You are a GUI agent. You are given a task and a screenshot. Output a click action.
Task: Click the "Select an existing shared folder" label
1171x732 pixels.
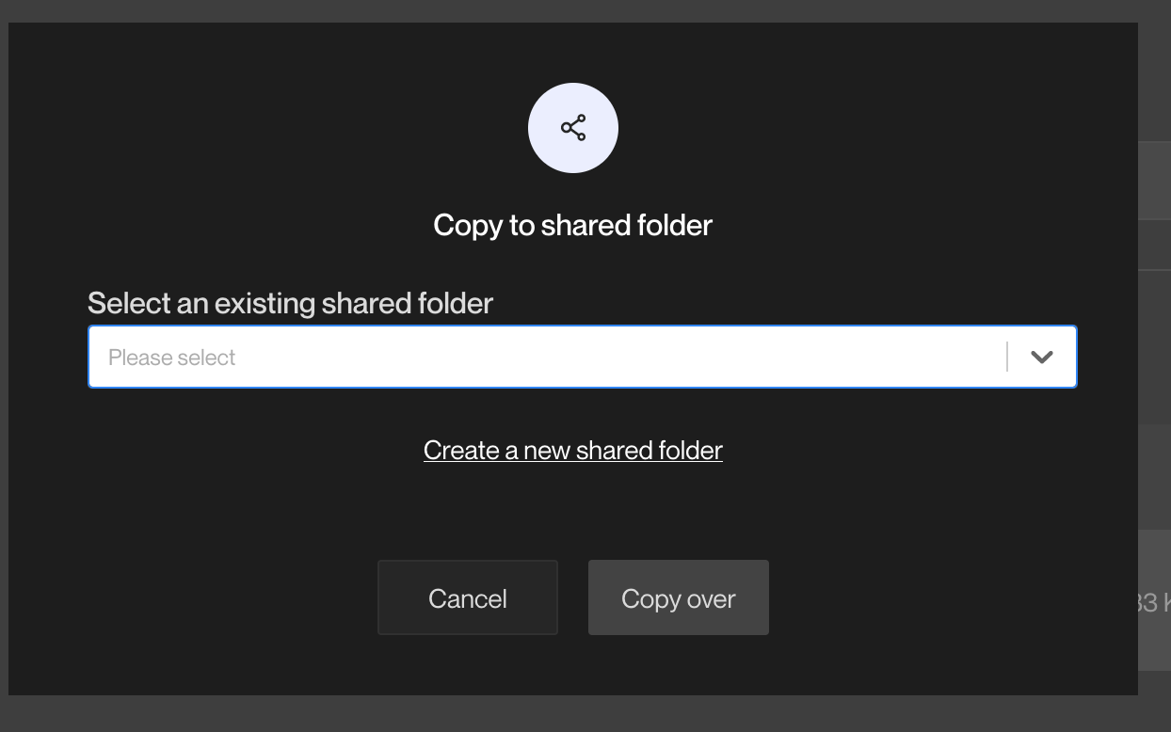(x=289, y=303)
